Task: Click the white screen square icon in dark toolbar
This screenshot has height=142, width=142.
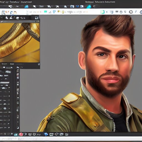Action: tap(82, 6)
